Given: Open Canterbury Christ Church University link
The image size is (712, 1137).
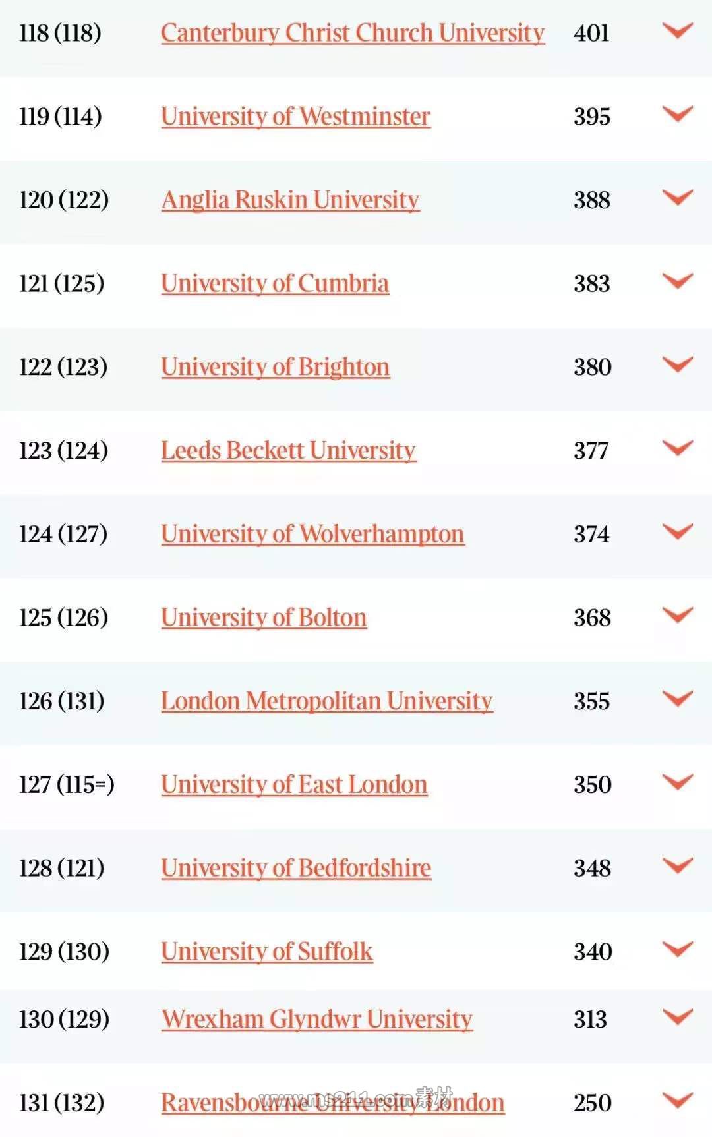Looking at the screenshot, I should (353, 33).
